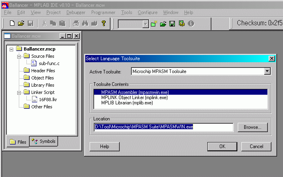This screenshot has width=283, height=177.
Task: Collapse the Ballancer.mcp tree node
Action: pos(12,49)
